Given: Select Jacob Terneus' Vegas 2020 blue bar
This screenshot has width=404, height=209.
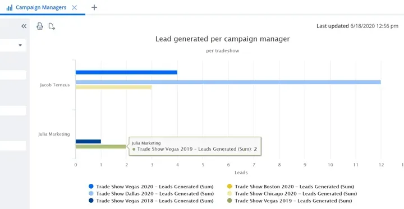Looking at the screenshot, I should click(x=126, y=72).
